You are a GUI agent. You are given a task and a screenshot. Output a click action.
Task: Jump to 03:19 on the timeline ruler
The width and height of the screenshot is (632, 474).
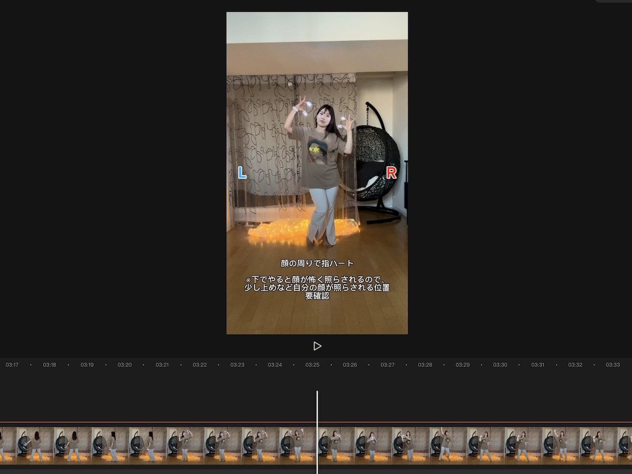click(87, 365)
